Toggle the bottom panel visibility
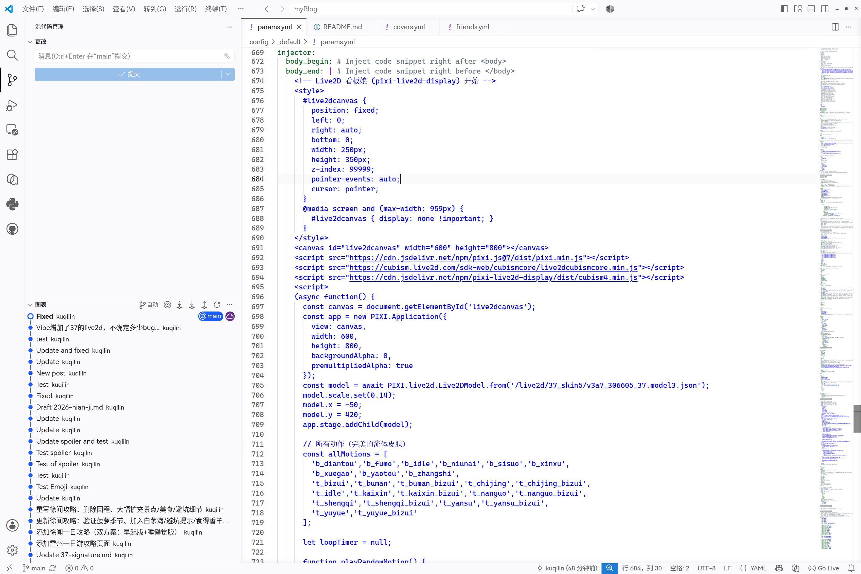Viewport: 861px width, 574px height. (811, 9)
